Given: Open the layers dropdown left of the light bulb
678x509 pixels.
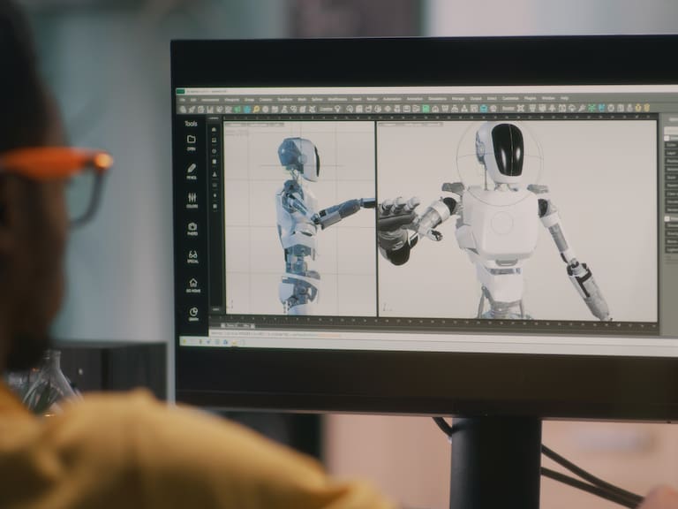Looking at the screenshot, I should click(x=326, y=109).
